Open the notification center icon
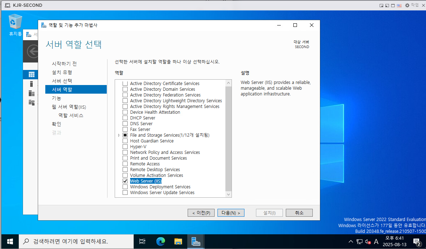 tap(417, 241)
